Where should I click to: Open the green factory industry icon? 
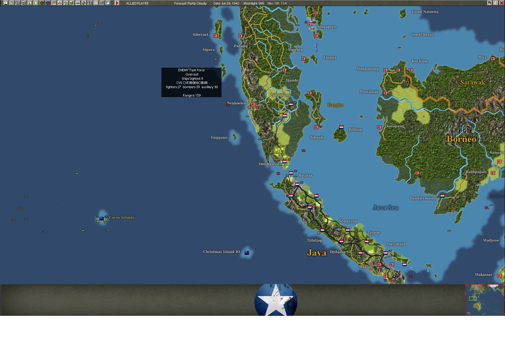72,3
